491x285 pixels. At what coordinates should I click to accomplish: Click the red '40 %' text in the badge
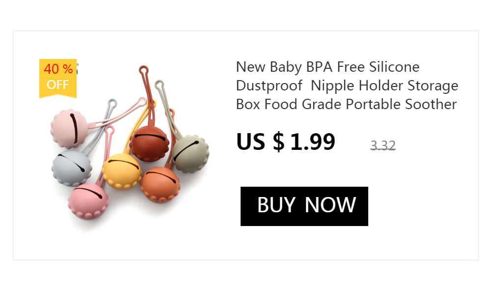pyautogui.click(x=58, y=69)
